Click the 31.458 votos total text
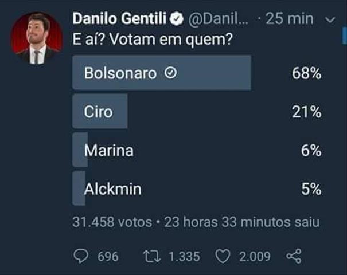 coord(111,221)
